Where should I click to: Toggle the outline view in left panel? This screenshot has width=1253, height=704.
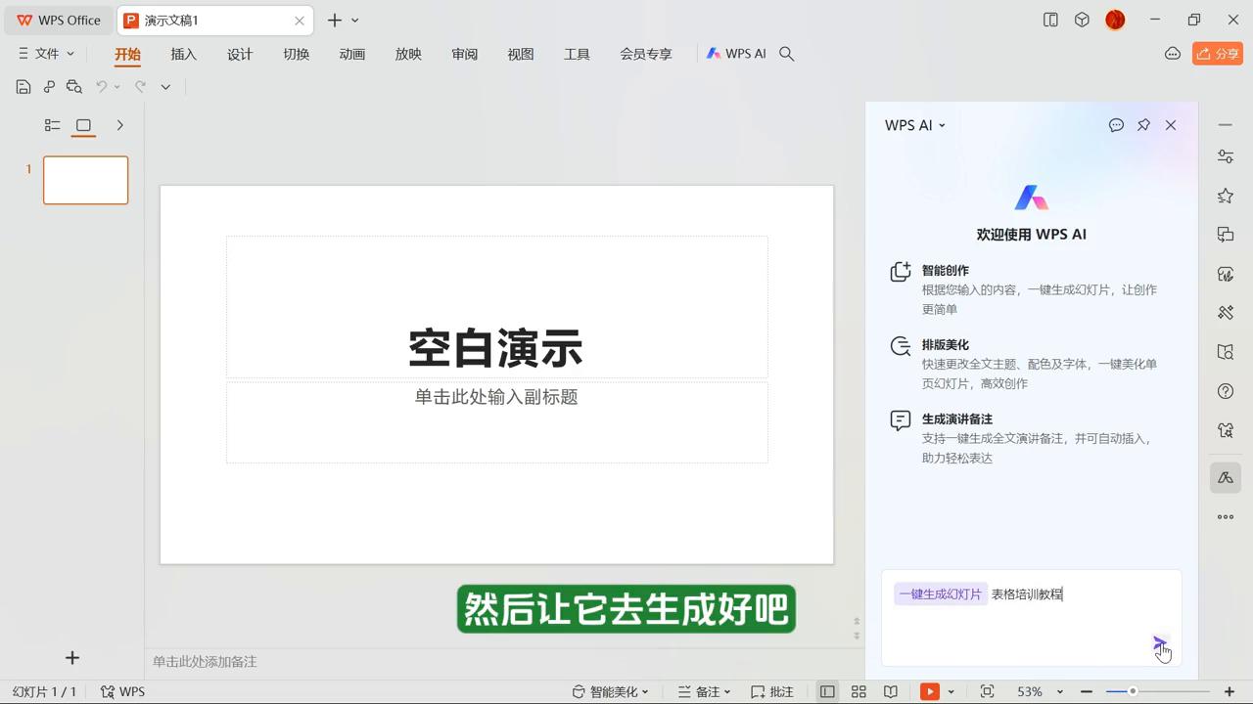click(52, 125)
